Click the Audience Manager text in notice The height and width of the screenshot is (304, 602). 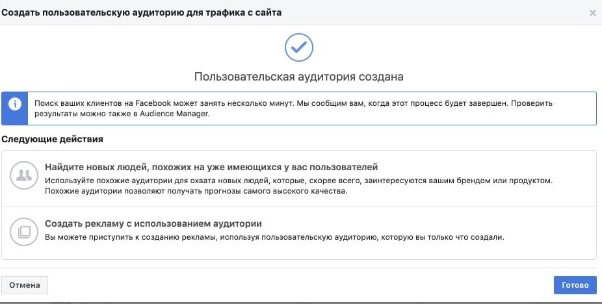[175, 114]
